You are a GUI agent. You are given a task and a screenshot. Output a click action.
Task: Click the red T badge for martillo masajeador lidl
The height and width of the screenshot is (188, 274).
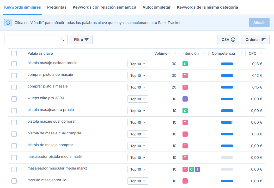click(x=185, y=181)
